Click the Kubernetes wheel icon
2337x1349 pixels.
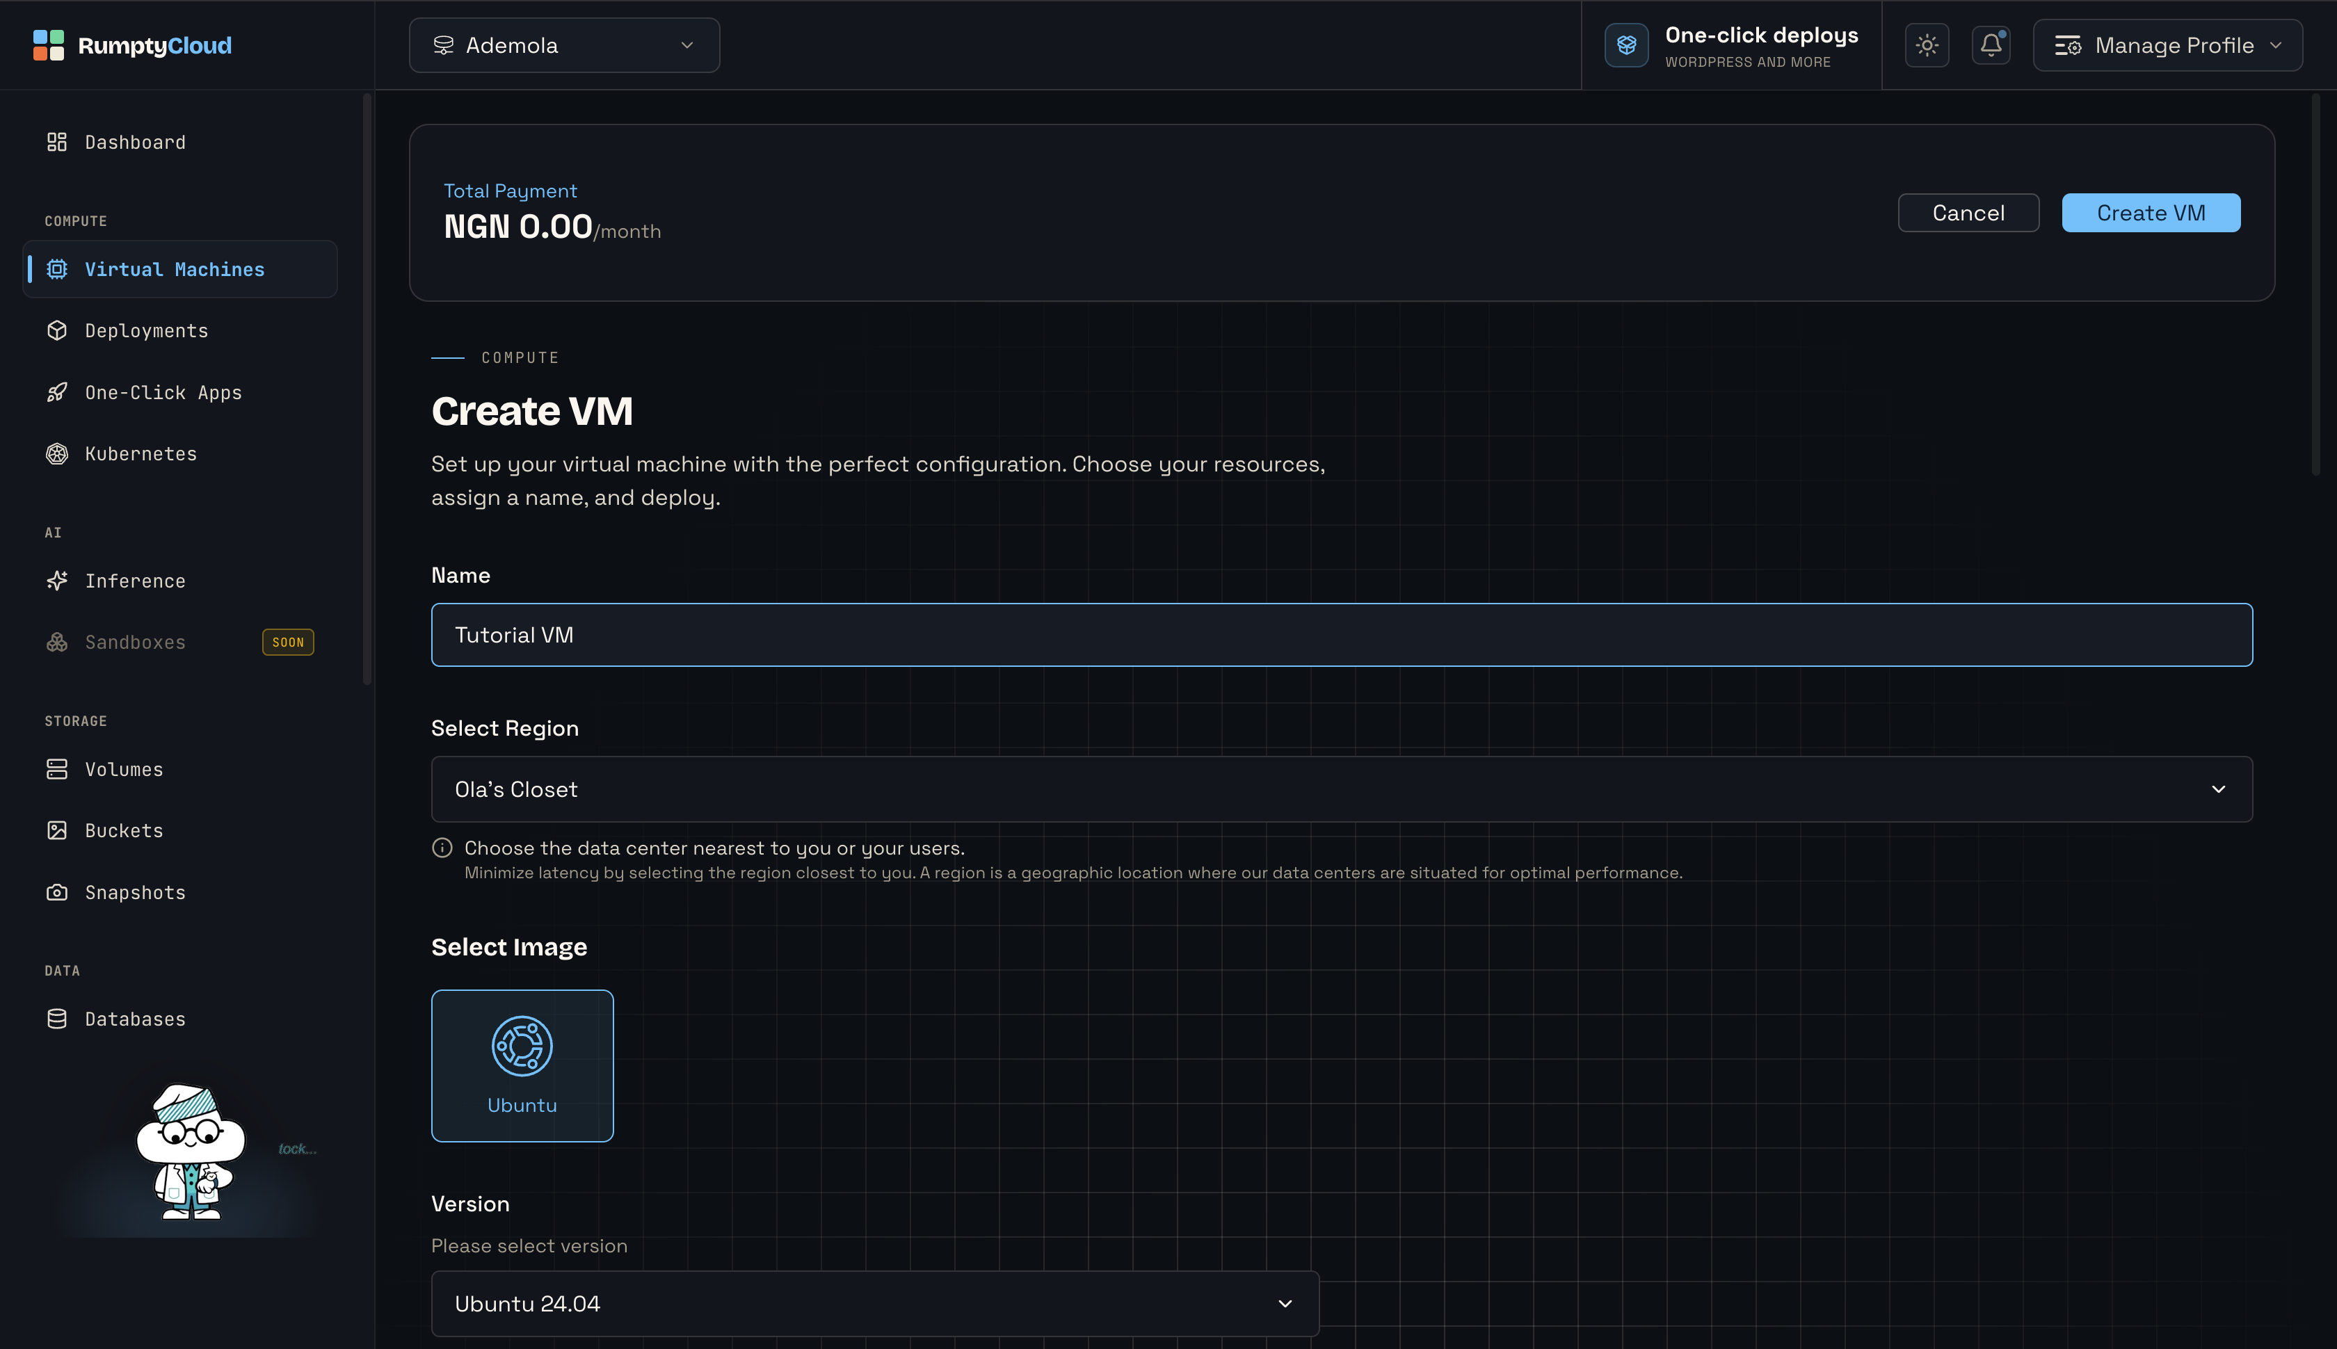[58, 454]
